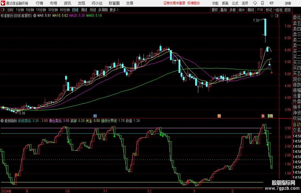Click 证券交易未登录 login status link
Image resolution: width=301 pixels, height=193 pixels.
point(174,3)
